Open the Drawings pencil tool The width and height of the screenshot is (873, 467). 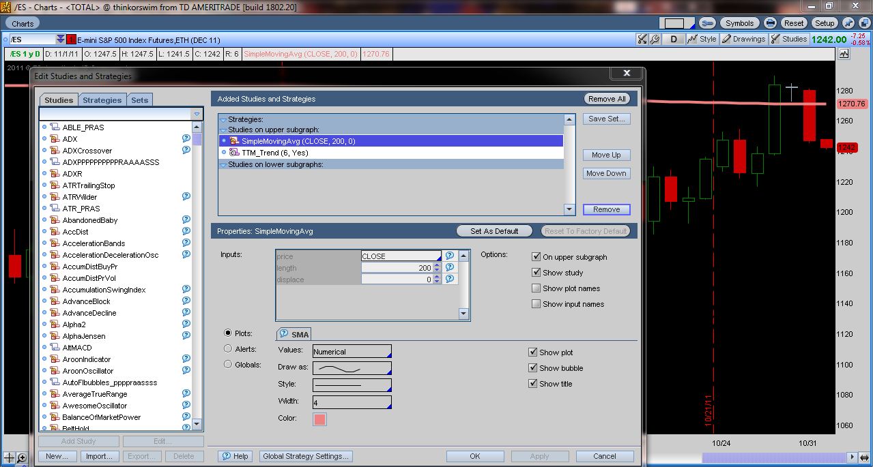tap(744, 39)
